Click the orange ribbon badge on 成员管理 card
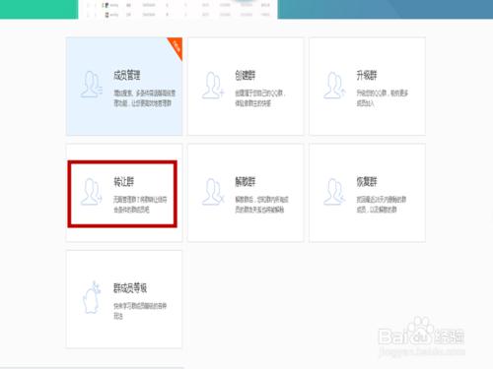The width and height of the screenshot is (493, 369). 176,47
